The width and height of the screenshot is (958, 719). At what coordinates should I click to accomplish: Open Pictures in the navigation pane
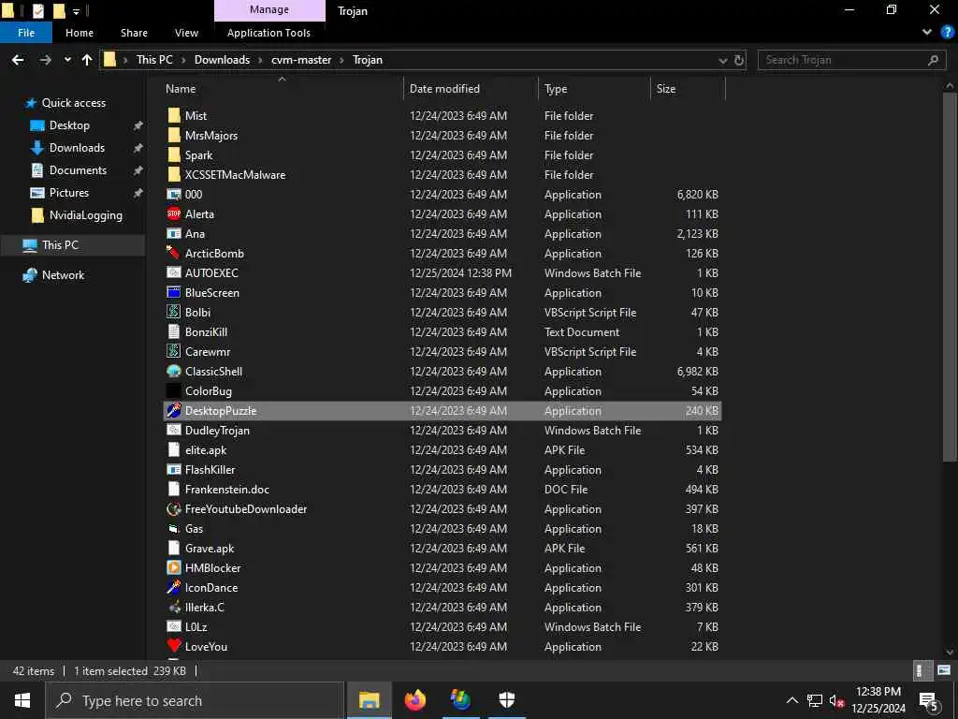click(x=69, y=193)
